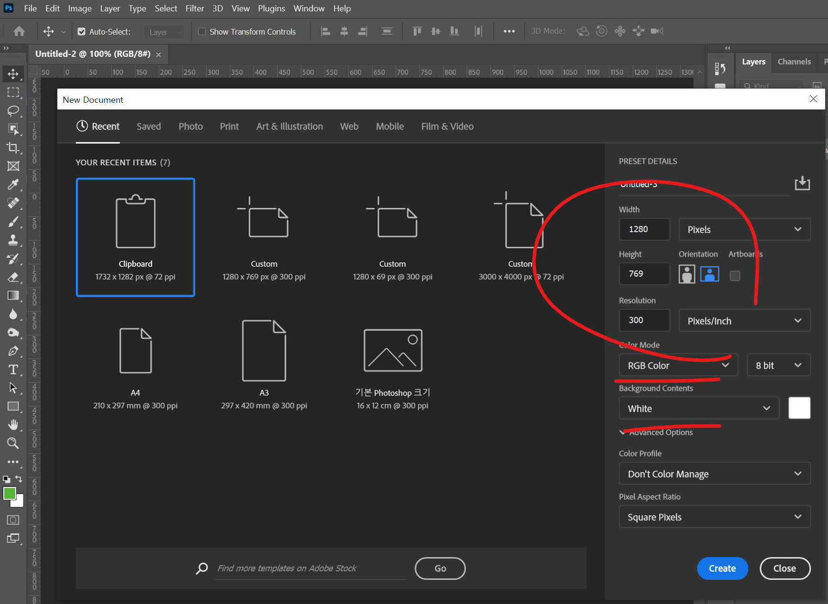Select the Pen tool
Viewport: 828px width, 604px height.
tap(13, 351)
